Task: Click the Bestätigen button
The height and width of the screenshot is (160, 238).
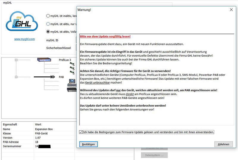Action: point(88,144)
